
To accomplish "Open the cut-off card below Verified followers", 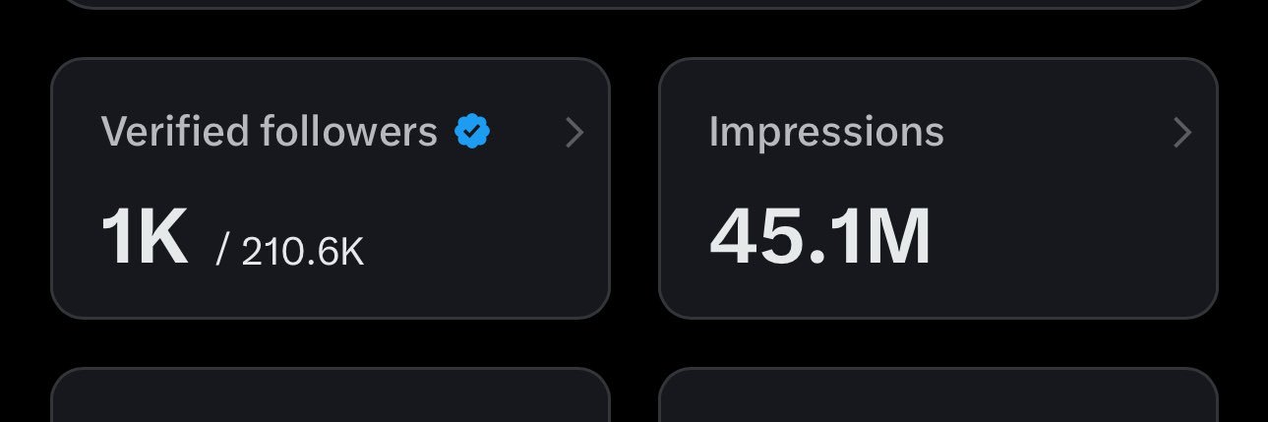I will tap(331, 395).
